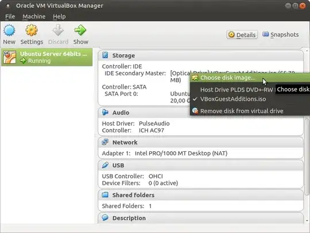Open Settings via the gear icon

pos(32,30)
